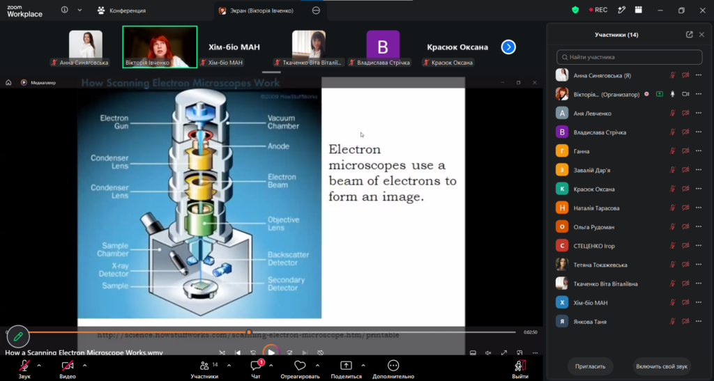The height and width of the screenshot is (381, 714).
Task: Close the Участники panel
Action: [x=701, y=35]
